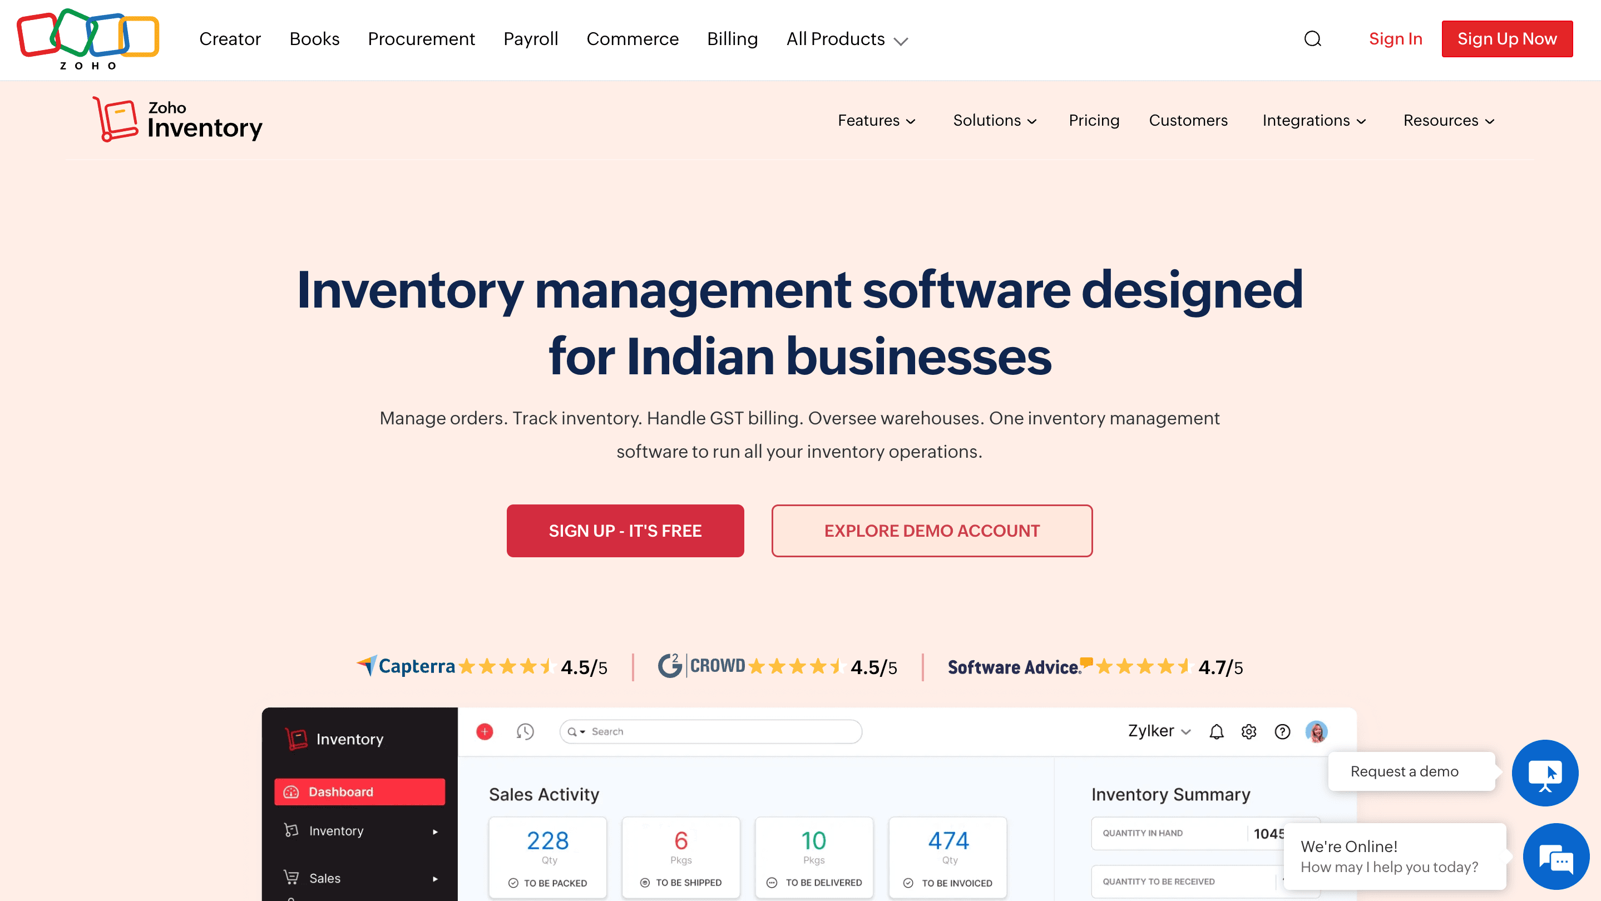1601x901 pixels.
Task: Open the quick create plus icon in dashboard
Action: coord(484,731)
